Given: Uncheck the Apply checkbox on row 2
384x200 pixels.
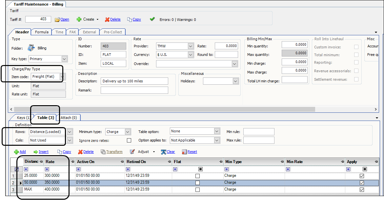Looking at the screenshot, I should point(361,182).
